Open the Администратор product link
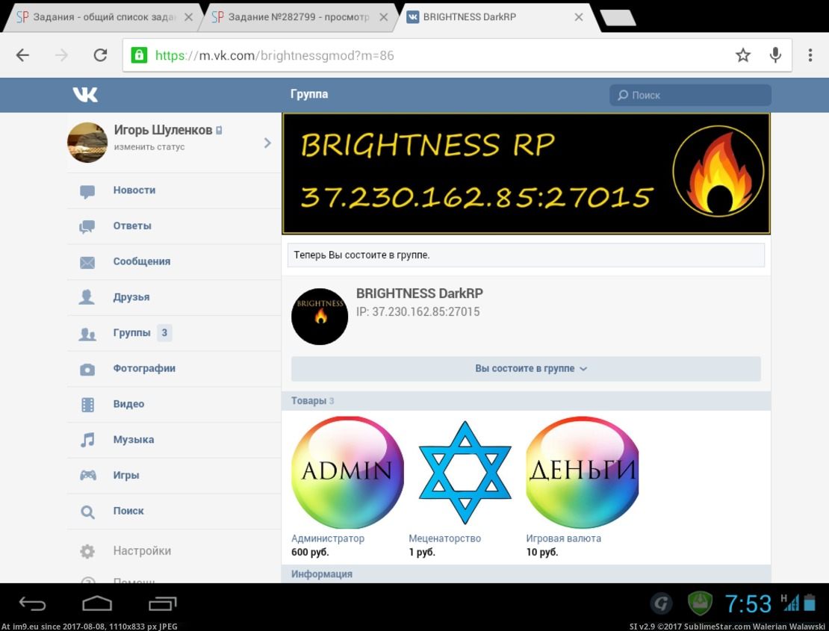 (x=328, y=538)
